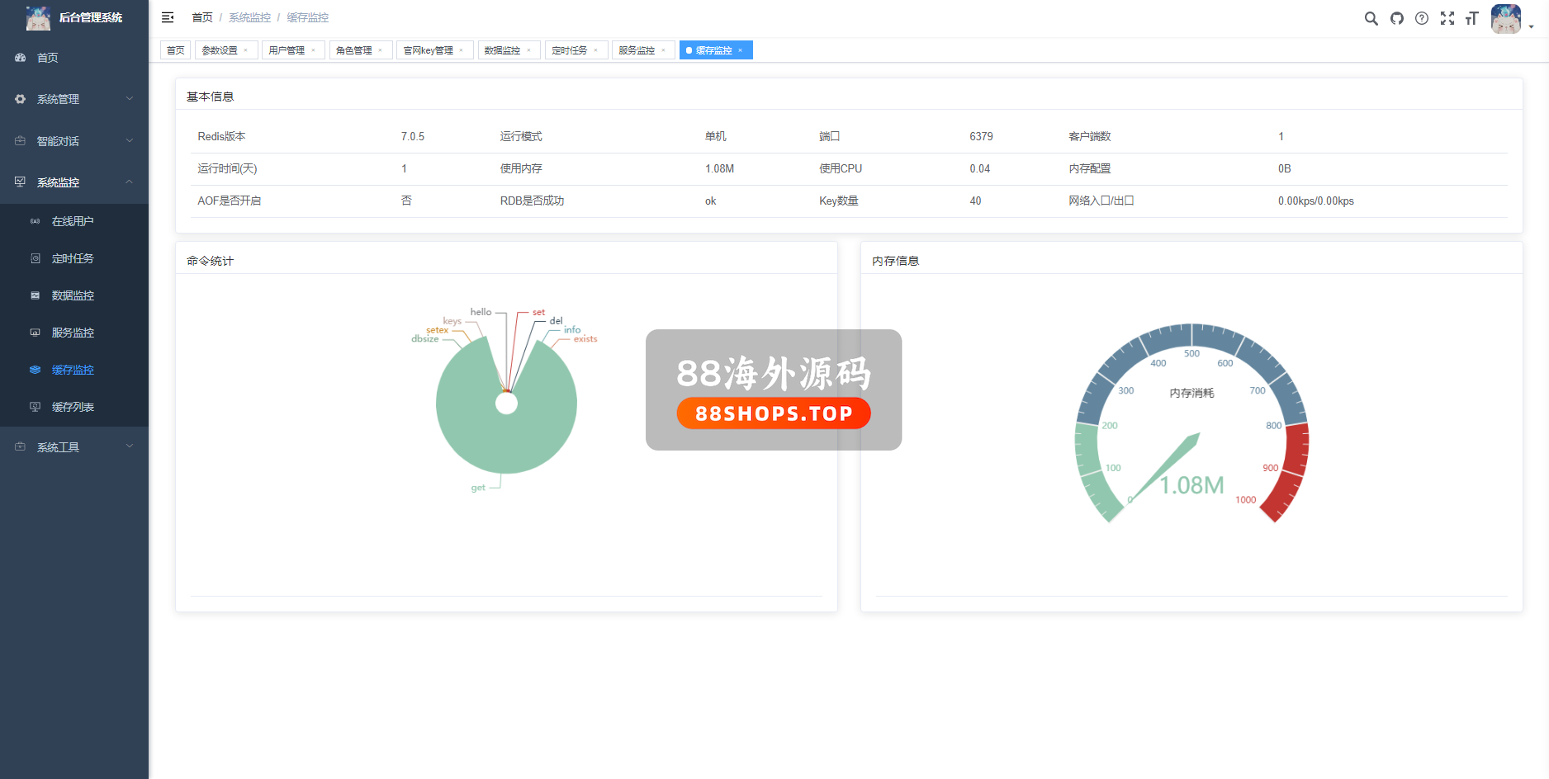1549x779 pixels.
Task: Go to 首页 in the sidebar
Action: tap(48, 58)
